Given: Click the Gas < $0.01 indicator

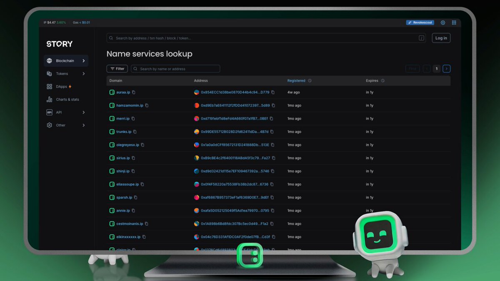Looking at the screenshot, I should [x=81, y=22].
